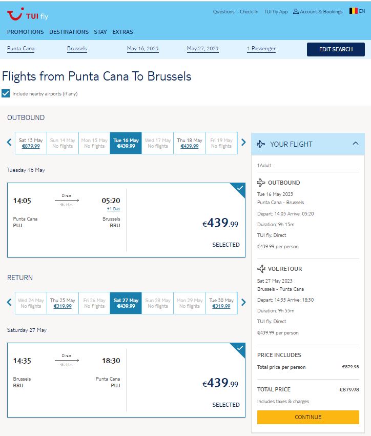Deselect the 14:35 return flight checkmark

(240, 348)
